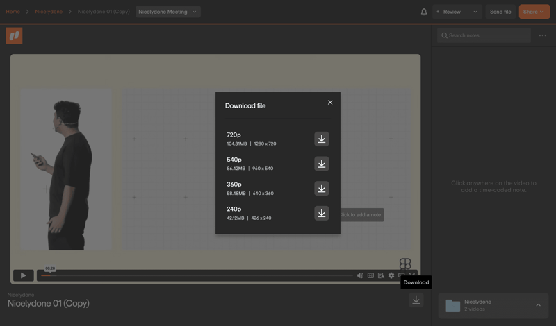Select the 240p resolution label

coord(234,209)
